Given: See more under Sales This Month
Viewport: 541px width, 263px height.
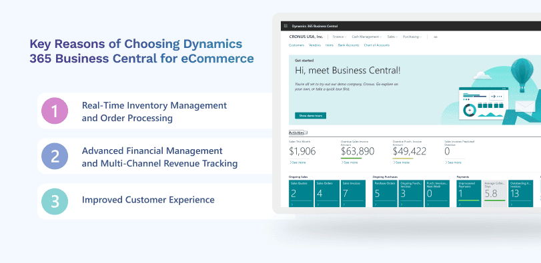Looking at the screenshot, I should 298,162.
